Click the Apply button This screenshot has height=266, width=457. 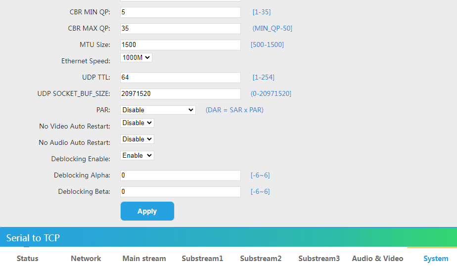147,211
